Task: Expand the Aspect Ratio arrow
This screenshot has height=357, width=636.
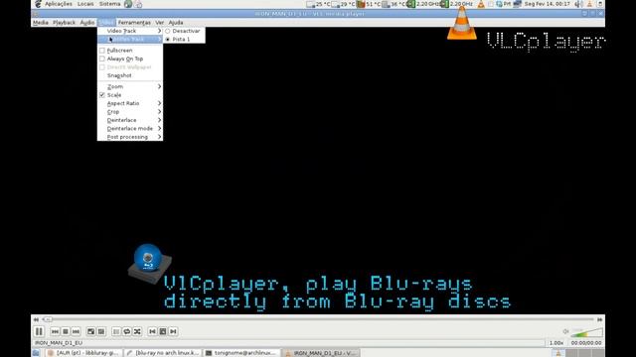Action: tap(159, 103)
